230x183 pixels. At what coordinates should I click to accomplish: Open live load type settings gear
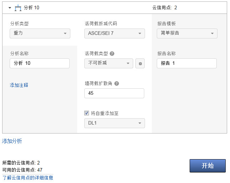coord(140,63)
